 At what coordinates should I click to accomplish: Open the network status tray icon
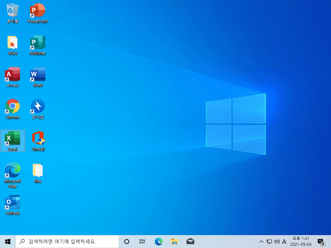pos(269,242)
